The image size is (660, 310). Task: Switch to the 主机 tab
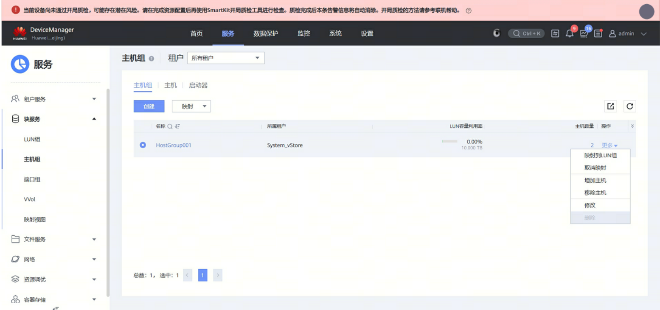pyautogui.click(x=171, y=85)
